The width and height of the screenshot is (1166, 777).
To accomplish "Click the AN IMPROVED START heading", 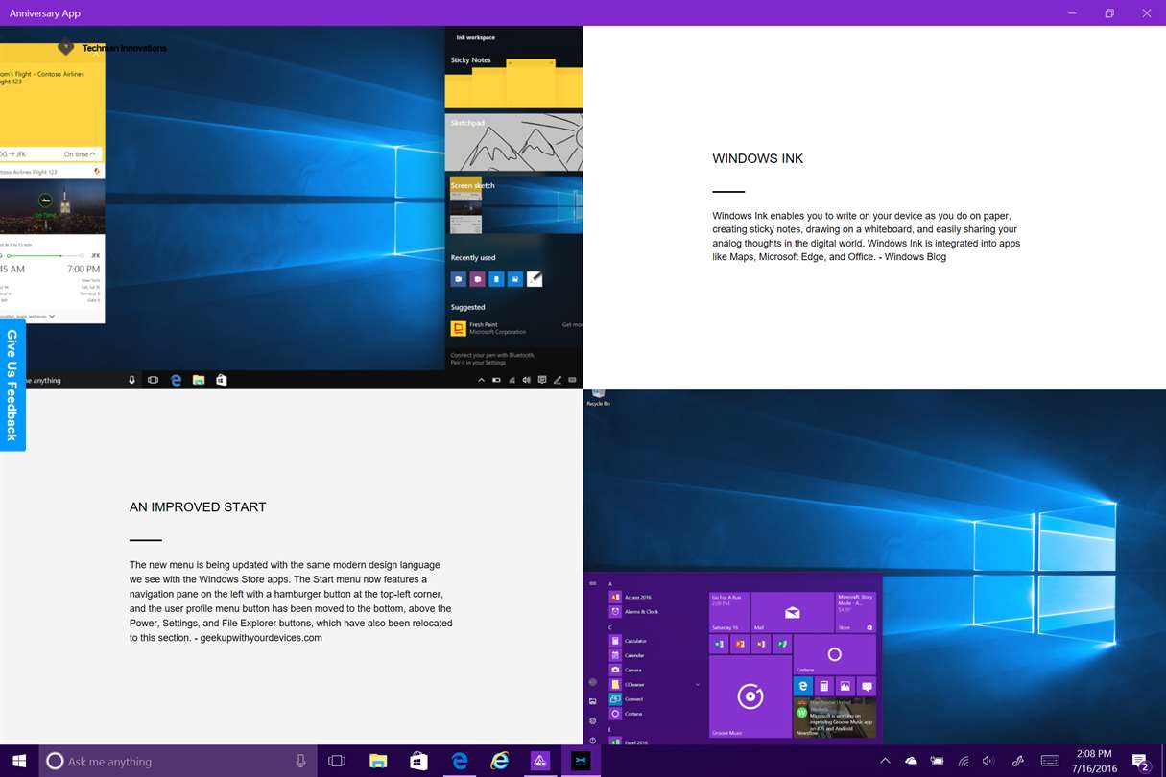I will pyautogui.click(x=198, y=506).
